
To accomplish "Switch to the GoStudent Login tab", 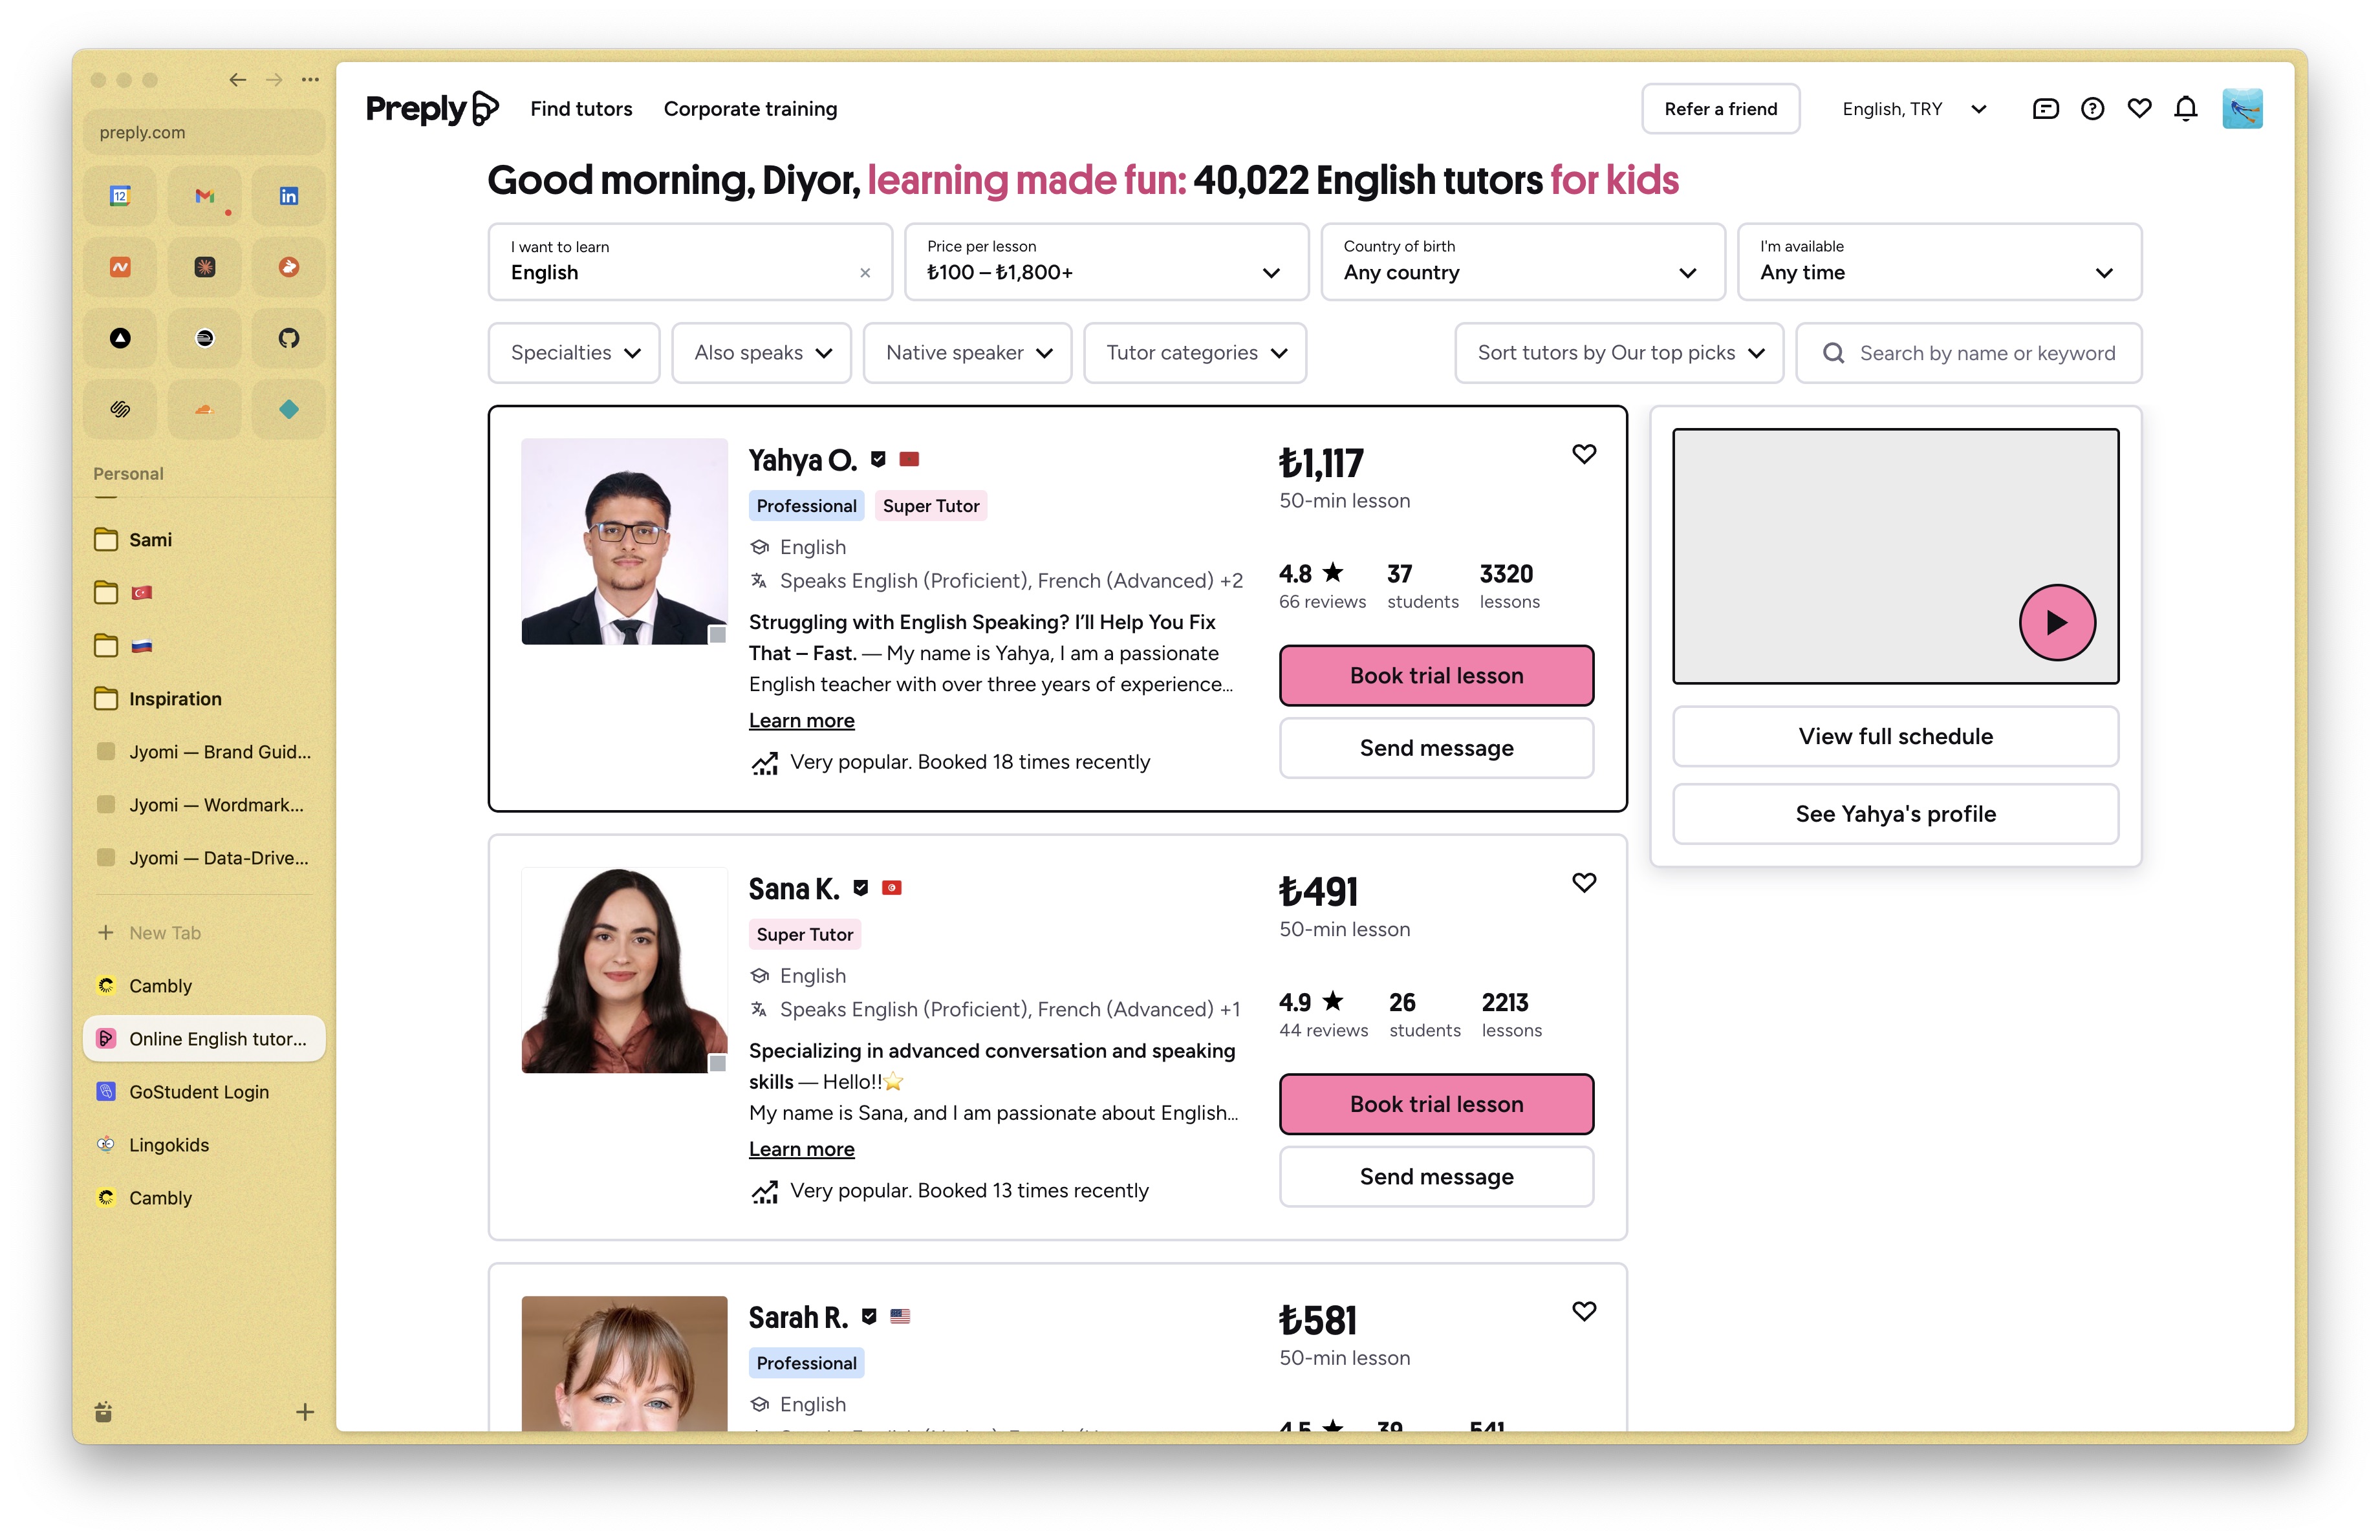I will (199, 1091).
